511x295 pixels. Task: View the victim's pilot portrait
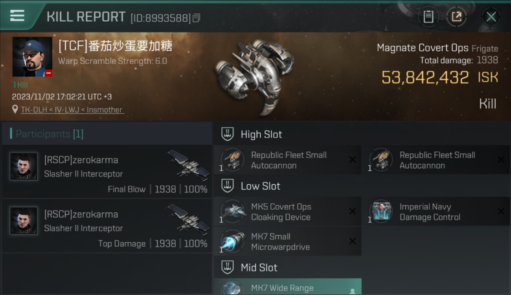32,57
